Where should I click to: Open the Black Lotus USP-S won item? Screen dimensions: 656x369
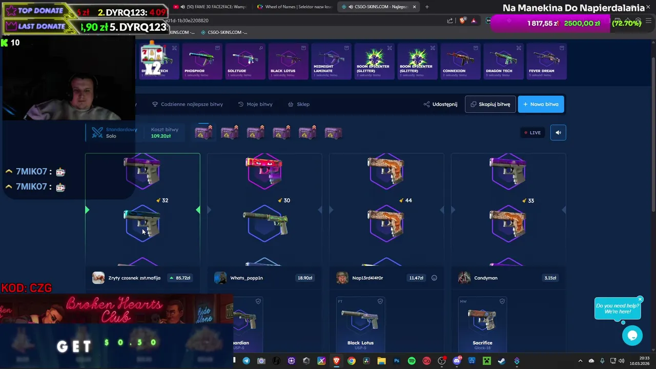(360, 324)
